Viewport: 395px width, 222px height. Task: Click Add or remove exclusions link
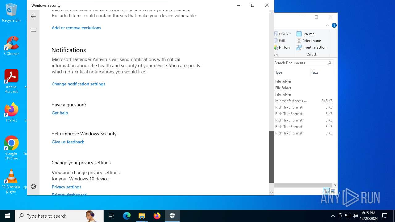tap(76, 28)
